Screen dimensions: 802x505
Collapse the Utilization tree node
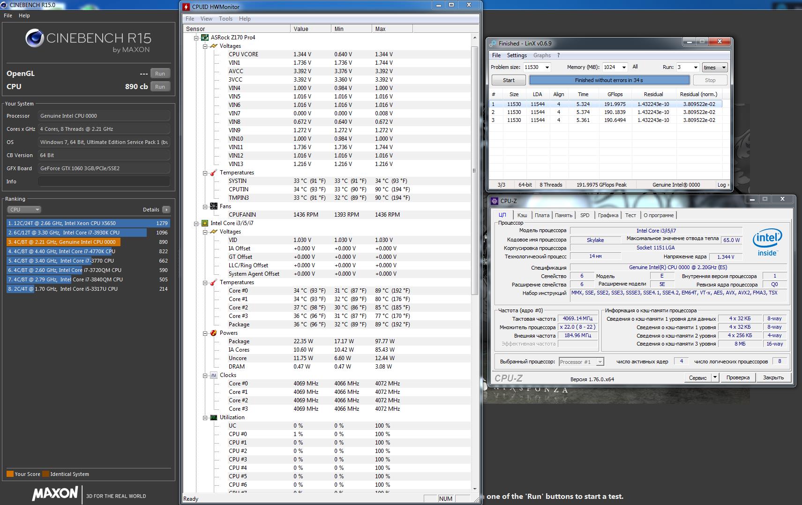(205, 417)
